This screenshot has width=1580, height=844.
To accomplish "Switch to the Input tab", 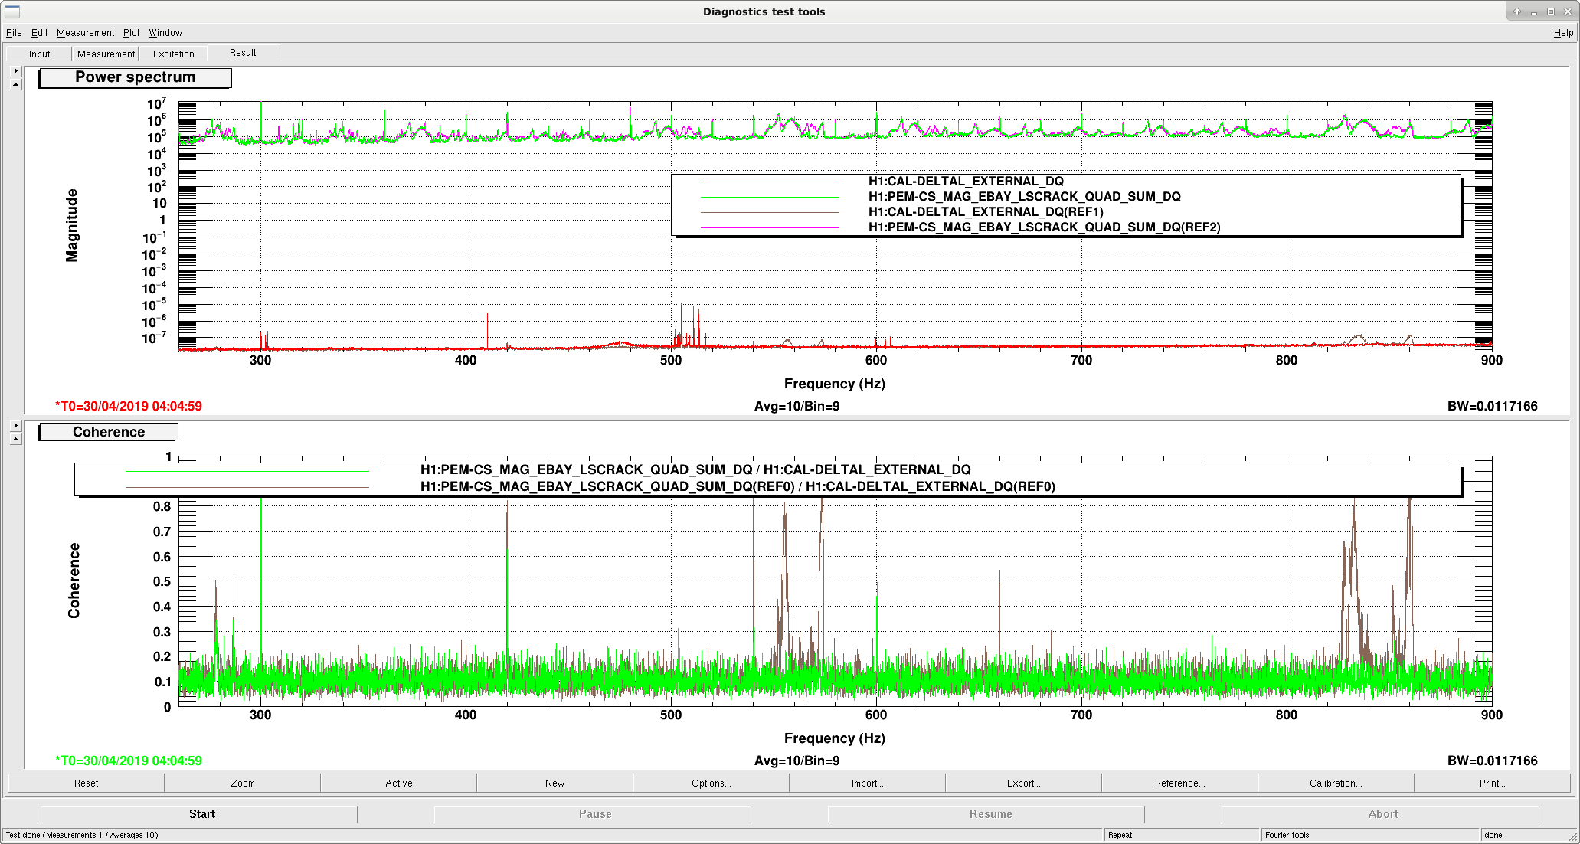I will pos(40,54).
